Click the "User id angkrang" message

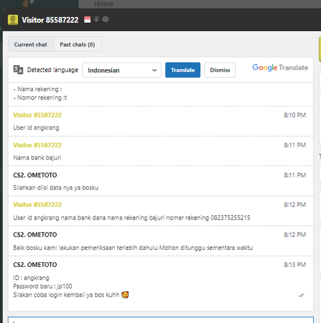point(36,128)
